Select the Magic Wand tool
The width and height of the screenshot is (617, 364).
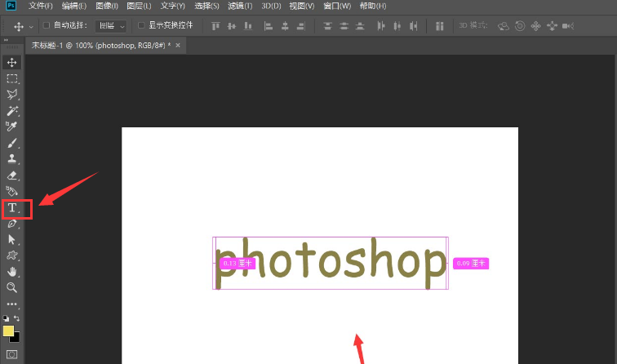click(x=11, y=110)
